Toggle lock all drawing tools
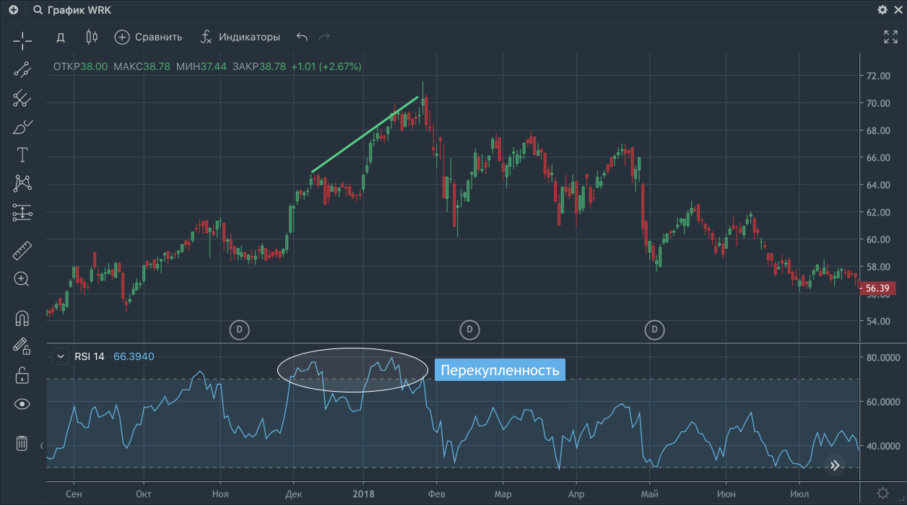 click(22, 375)
